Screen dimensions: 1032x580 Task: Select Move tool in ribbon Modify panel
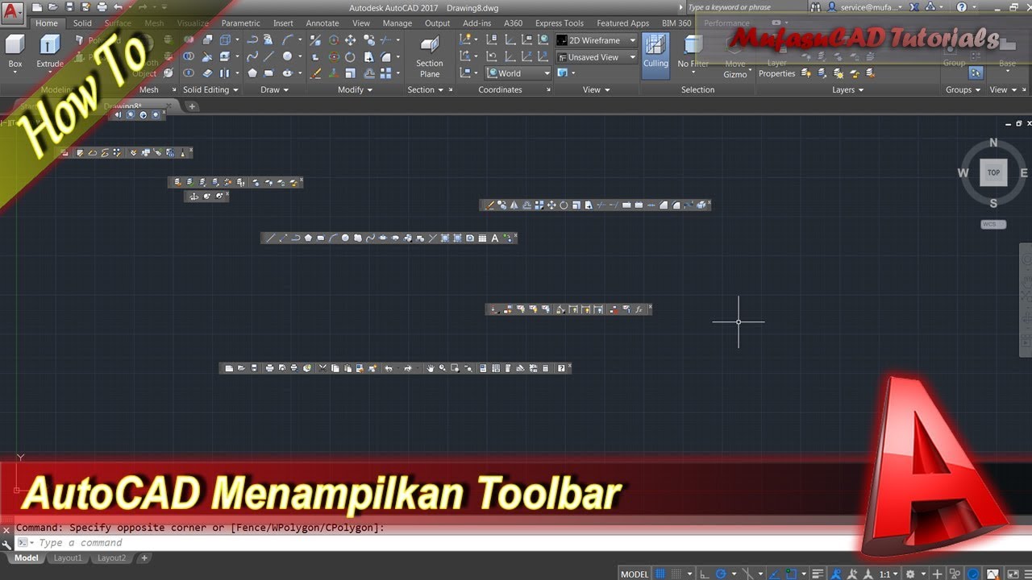click(350, 40)
